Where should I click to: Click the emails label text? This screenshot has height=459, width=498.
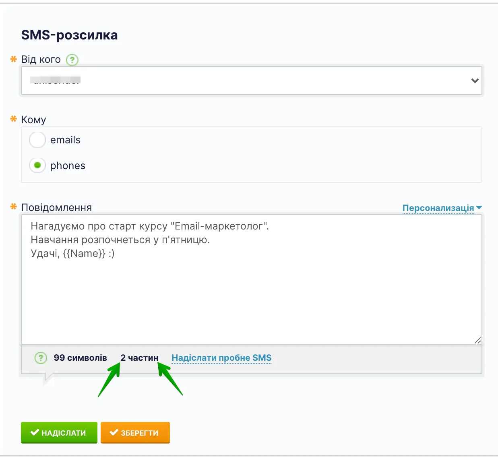65,140
